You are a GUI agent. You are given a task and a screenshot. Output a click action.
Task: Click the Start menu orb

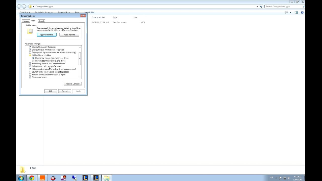tap(21, 178)
